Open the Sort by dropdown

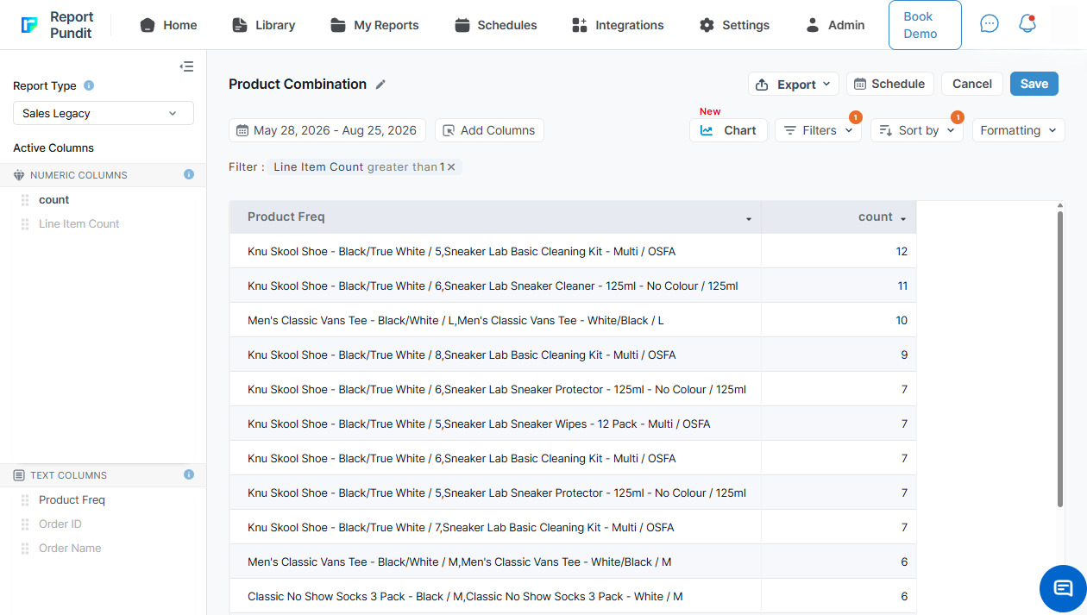click(917, 130)
